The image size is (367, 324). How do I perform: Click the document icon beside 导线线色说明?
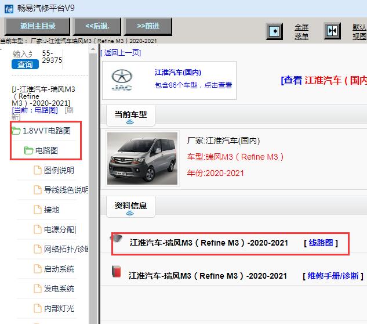tap(38, 190)
